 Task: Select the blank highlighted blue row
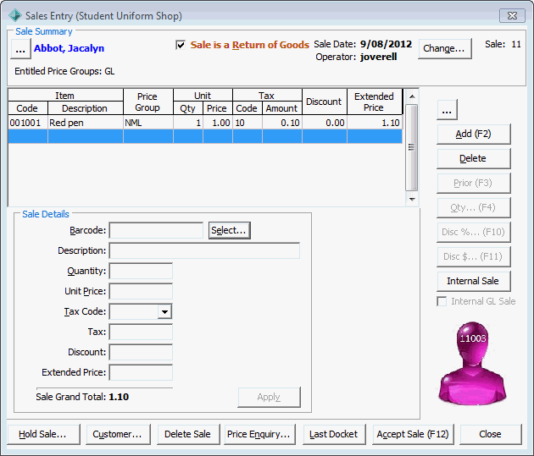point(205,136)
